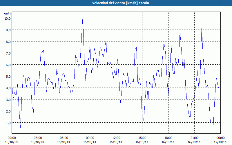
Task: Click the 'km/h' unit label on the y-axis
Action: click(7, 13)
